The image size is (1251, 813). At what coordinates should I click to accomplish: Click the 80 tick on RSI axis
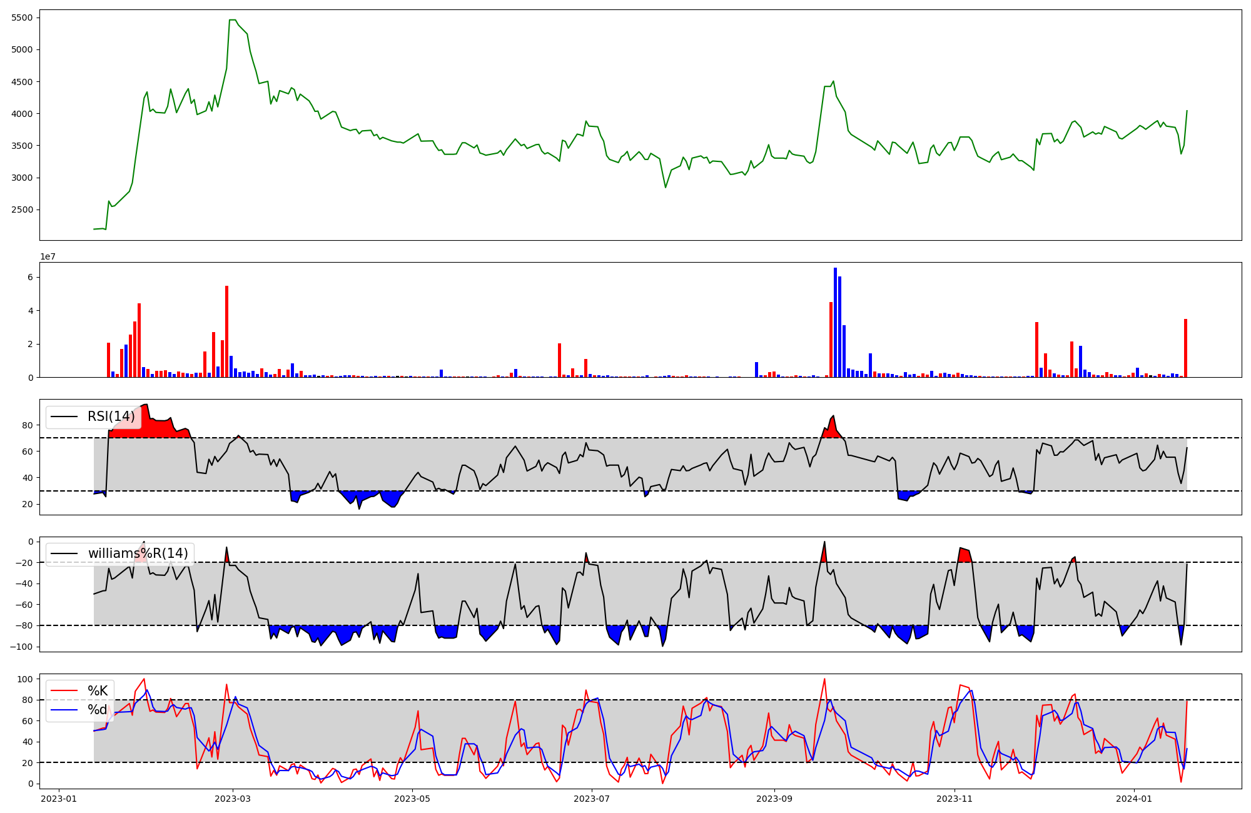coord(28,425)
